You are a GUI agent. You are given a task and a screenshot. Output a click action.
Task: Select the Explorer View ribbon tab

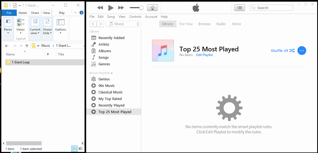[46, 13]
